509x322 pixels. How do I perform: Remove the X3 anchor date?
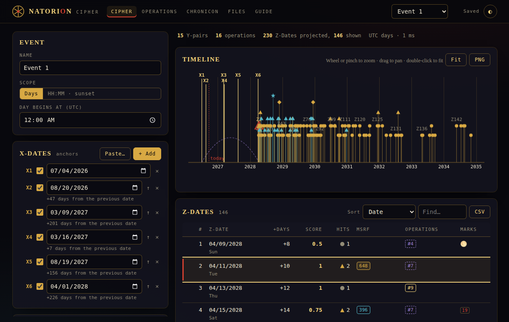(x=157, y=213)
